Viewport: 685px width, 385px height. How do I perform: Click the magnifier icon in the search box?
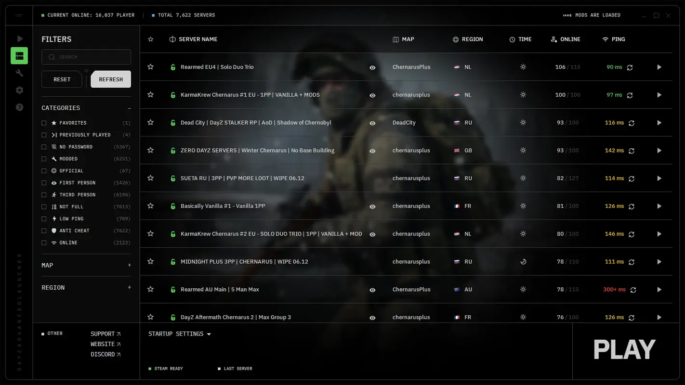pos(52,57)
